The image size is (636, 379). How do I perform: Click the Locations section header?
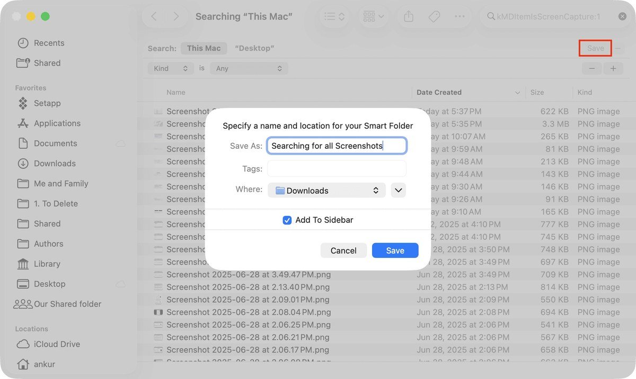click(x=31, y=329)
